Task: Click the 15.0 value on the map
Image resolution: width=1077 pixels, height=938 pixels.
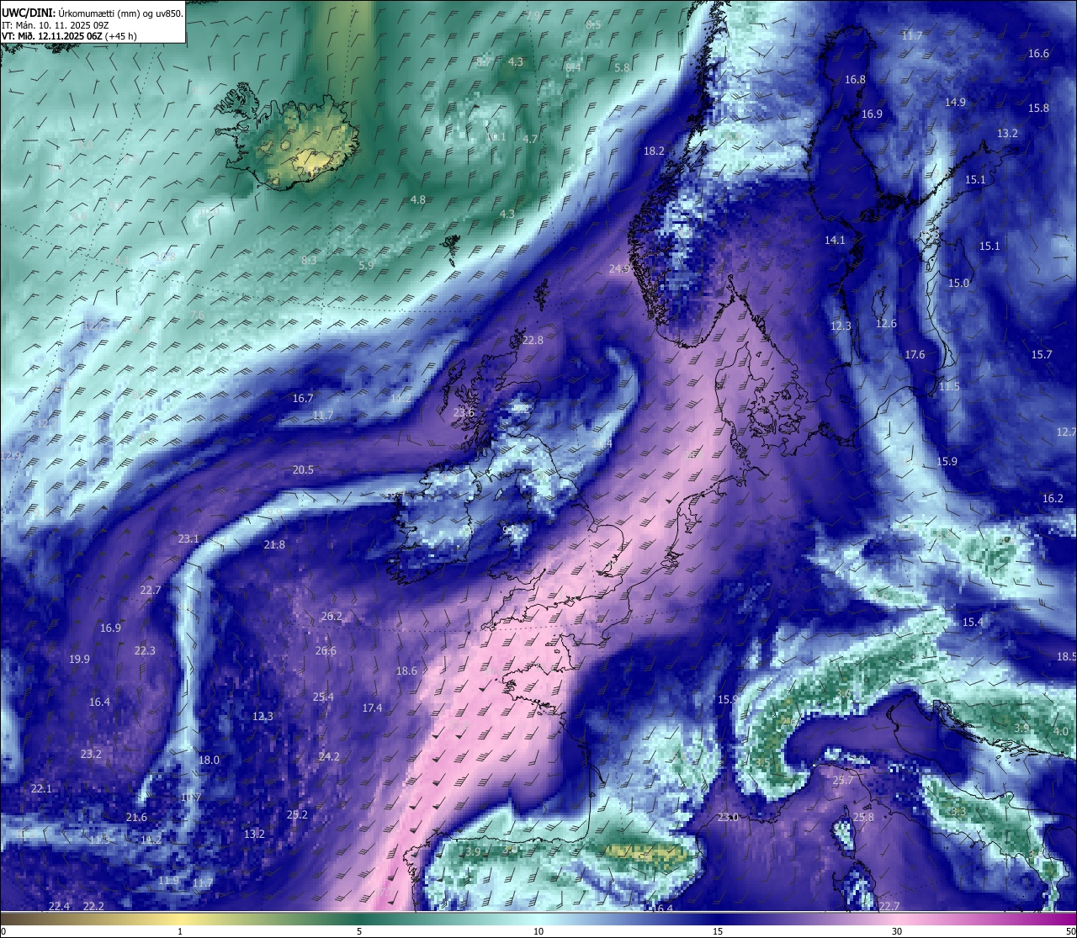Action: click(x=958, y=283)
